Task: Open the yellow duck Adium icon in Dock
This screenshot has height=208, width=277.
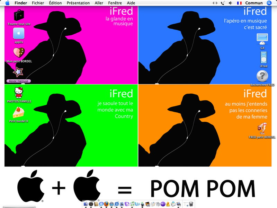Action: [168, 204]
